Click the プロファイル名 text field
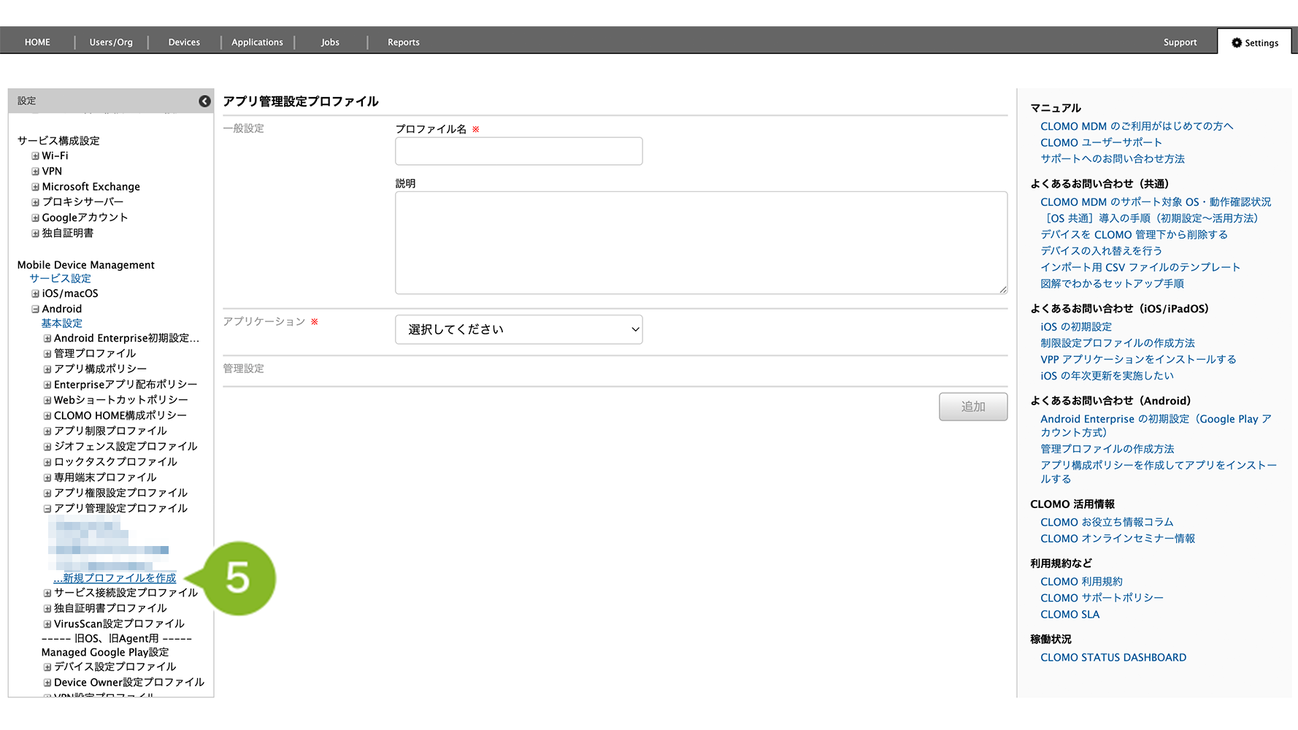Viewport: 1298px width, 730px height. (518, 151)
